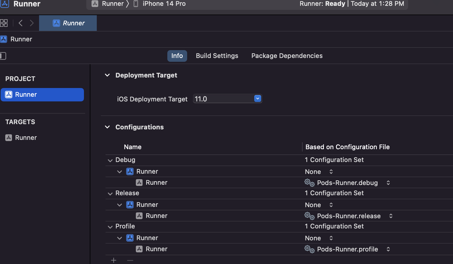Click the Runner target icon under Profile
The height and width of the screenshot is (264, 453).
[139, 249]
